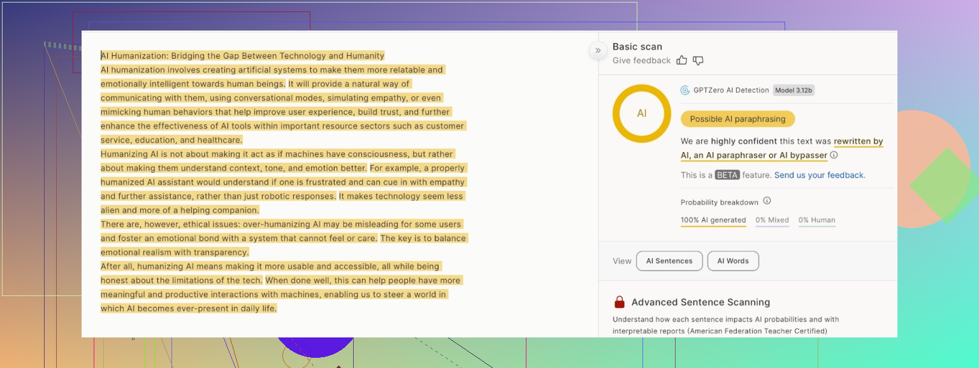Open the Advanced Sentence Scanning section
This screenshot has width=979, height=368.
point(700,302)
